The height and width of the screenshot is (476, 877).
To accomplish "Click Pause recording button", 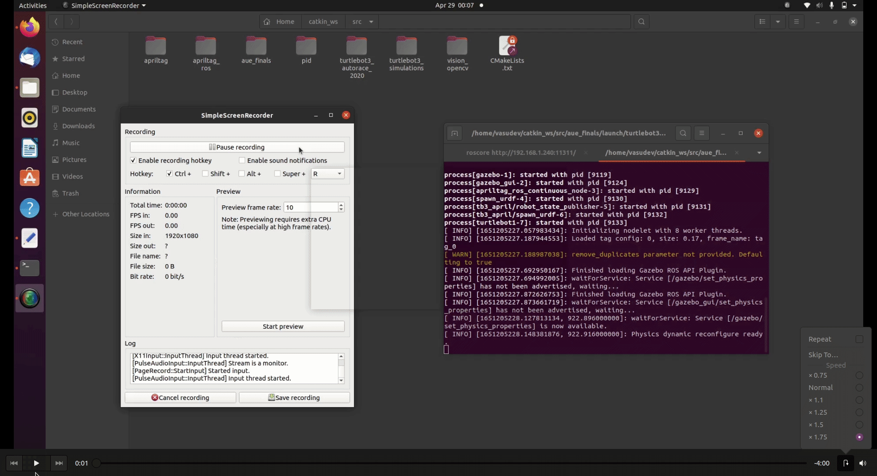I will (237, 147).
